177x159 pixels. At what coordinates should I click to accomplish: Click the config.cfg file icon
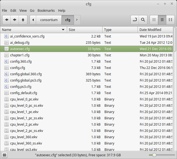[6, 68]
